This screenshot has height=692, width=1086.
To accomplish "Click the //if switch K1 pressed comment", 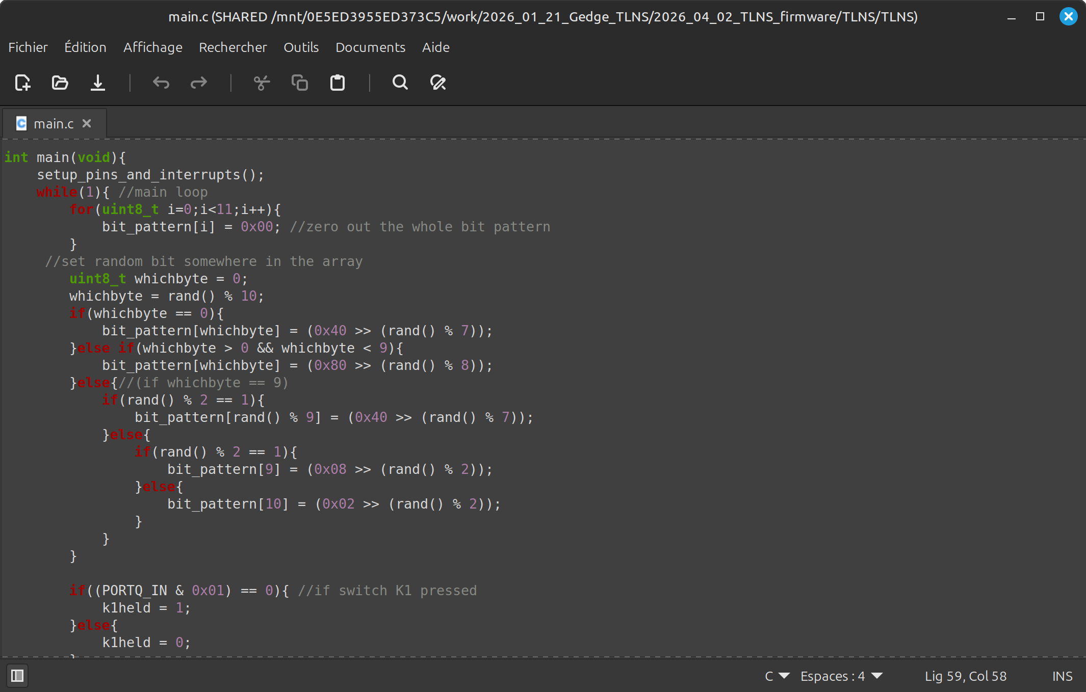I will [x=387, y=591].
